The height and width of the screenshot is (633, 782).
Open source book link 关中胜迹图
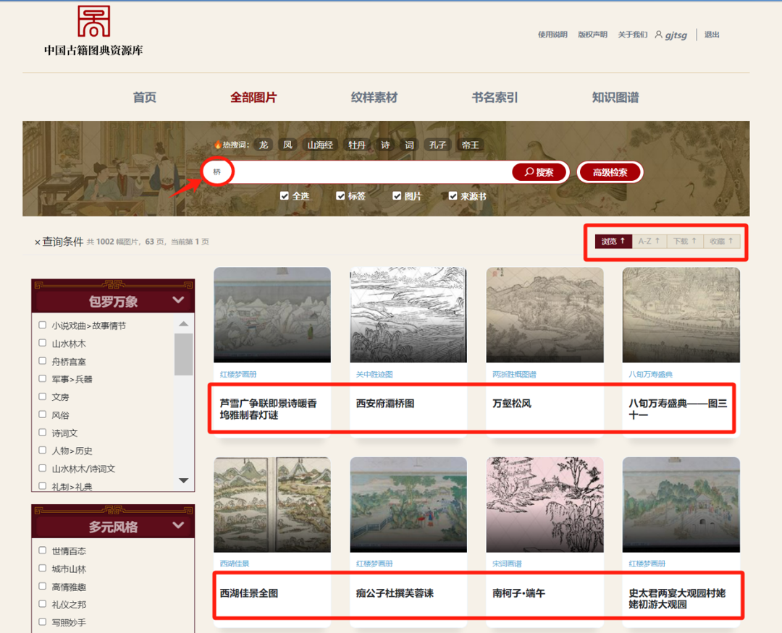pyautogui.click(x=374, y=374)
